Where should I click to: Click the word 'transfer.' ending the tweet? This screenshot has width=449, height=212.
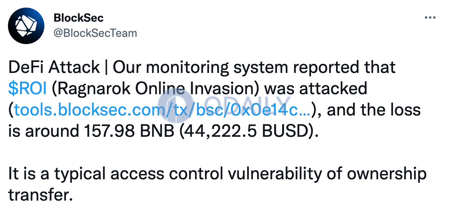click(x=39, y=195)
